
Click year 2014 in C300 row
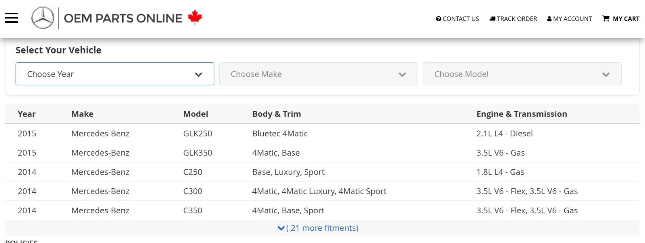(27, 192)
